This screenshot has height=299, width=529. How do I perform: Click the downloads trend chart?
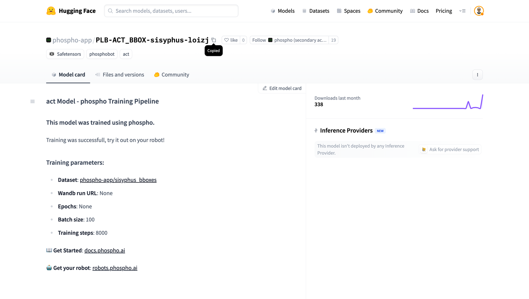448,102
